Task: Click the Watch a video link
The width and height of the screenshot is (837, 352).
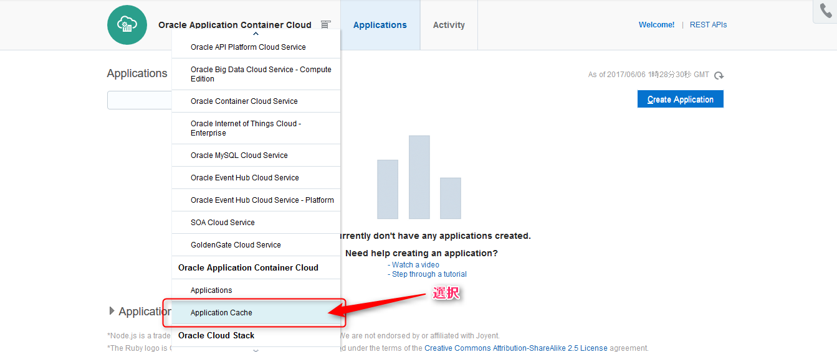Action: [416, 265]
